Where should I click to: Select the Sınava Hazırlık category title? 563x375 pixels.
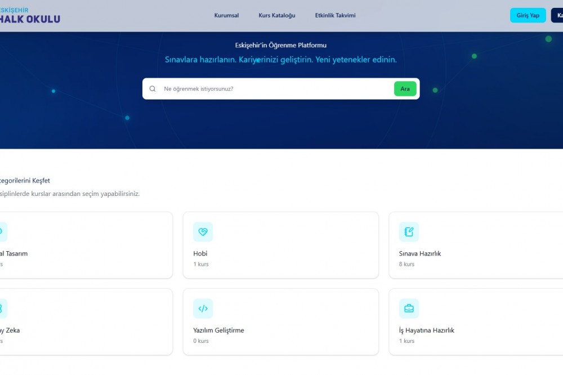coord(419,253)
